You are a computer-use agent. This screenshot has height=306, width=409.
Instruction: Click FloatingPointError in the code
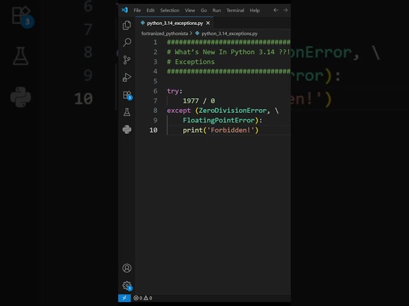(219, 120)
